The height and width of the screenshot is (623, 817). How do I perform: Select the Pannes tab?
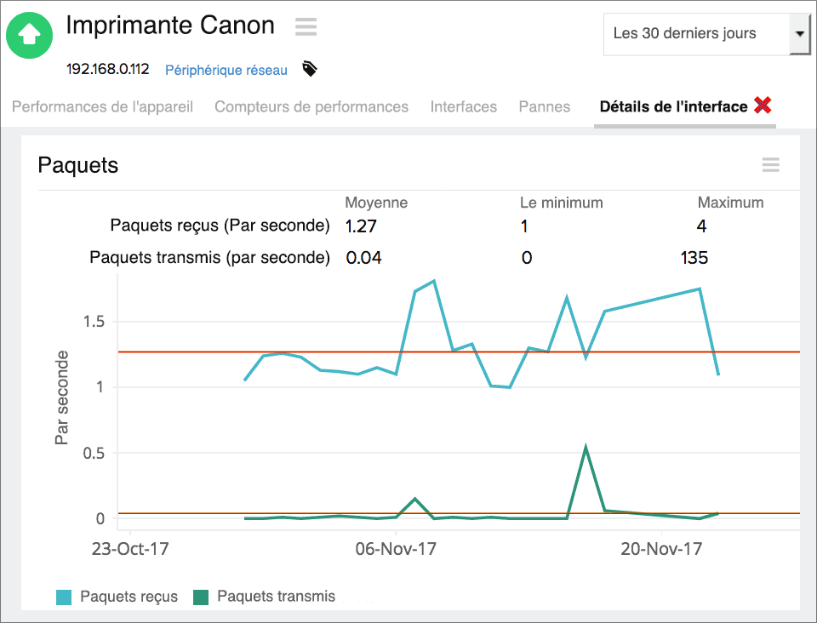point(544,106)
